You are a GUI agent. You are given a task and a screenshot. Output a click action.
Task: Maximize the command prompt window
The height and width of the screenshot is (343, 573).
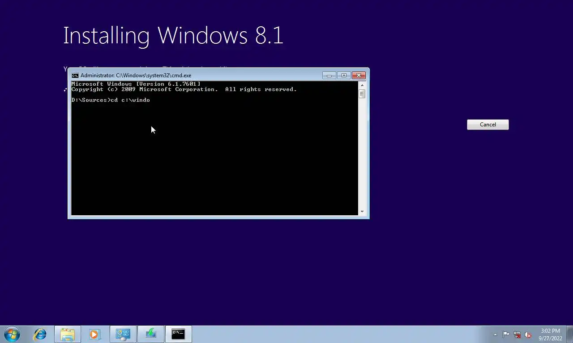(x=344, y=75)
